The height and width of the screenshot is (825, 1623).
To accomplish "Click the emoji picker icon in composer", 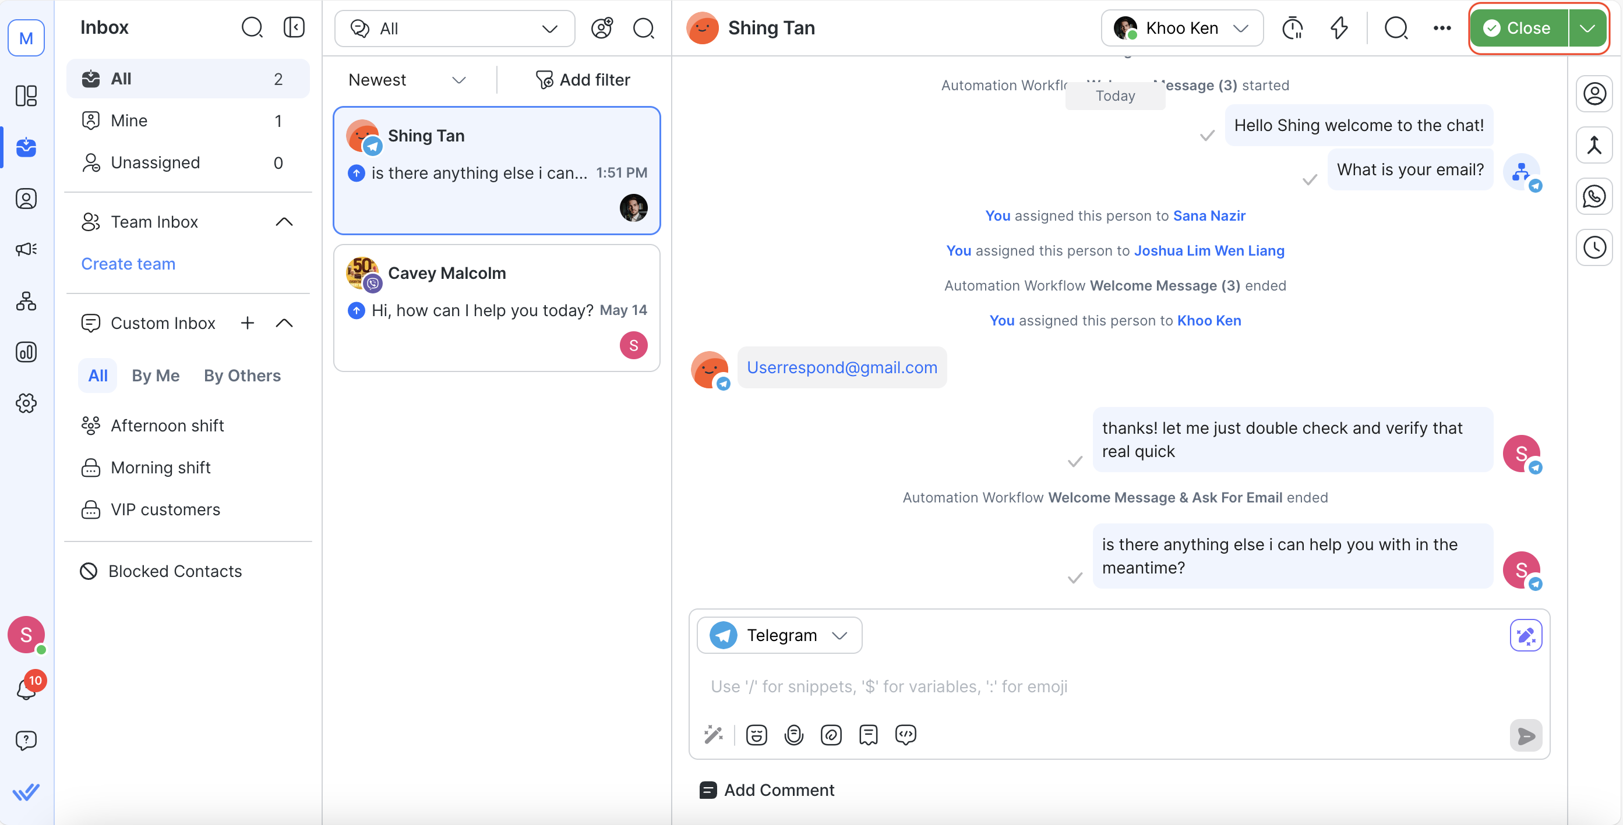I will click(x=756, y=735).
